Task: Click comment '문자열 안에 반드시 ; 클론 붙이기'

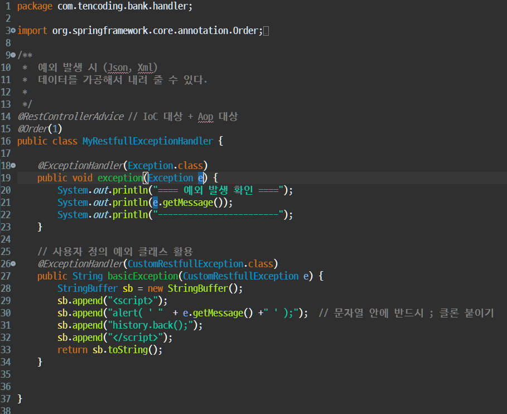Action: [413, 313]
